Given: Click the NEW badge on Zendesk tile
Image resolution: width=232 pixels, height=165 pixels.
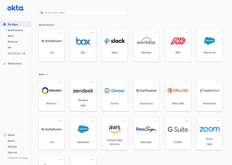Looking at the screenshot, I should coord(83,106).
